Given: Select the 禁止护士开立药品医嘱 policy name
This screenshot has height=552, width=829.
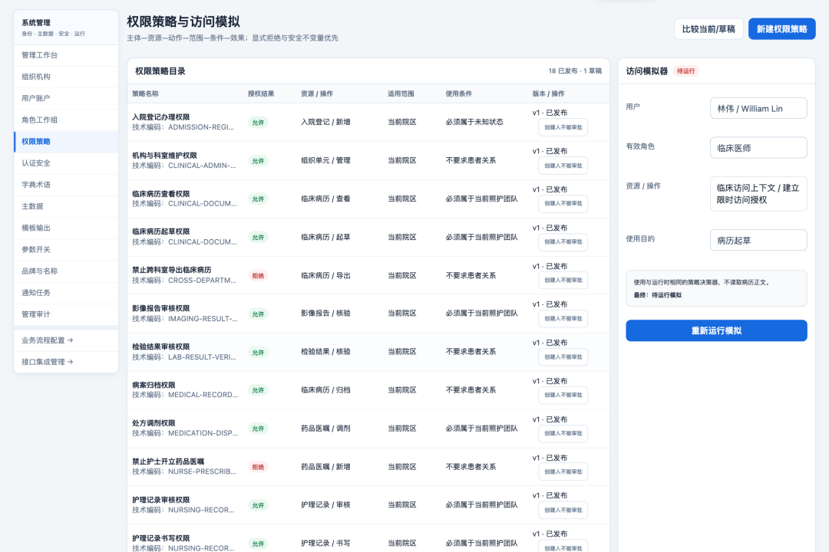Looking at the screenshot, I should [x=168, y=462].
